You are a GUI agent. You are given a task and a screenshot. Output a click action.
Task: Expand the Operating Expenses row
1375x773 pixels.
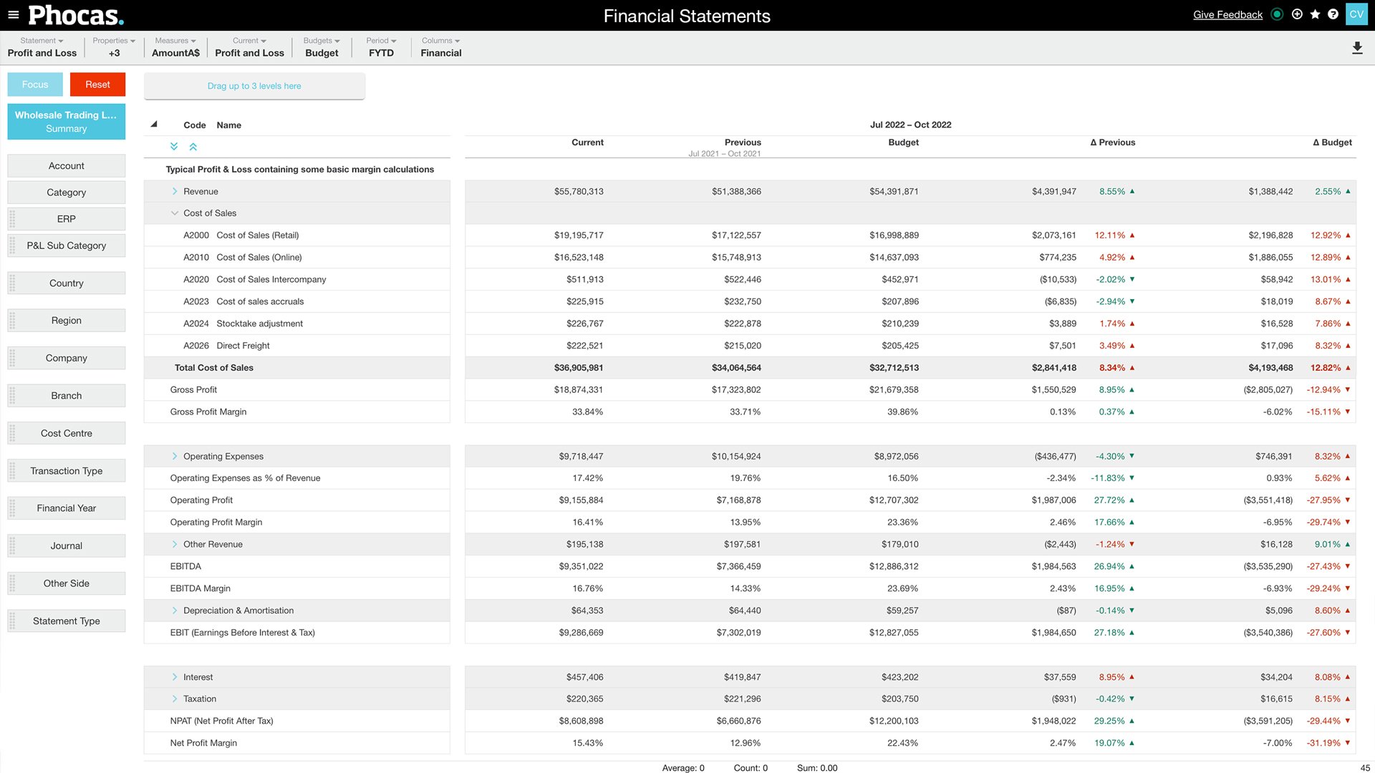[175, 456]
